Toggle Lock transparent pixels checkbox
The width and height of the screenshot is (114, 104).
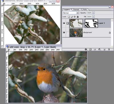69,17
